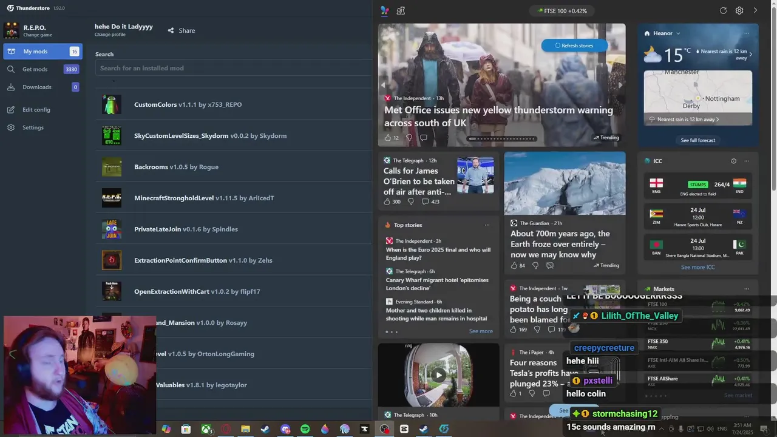This screenshot has height=437, width=777.
Task: Open Met Office thunderstorm warning story
Action: 498,117
